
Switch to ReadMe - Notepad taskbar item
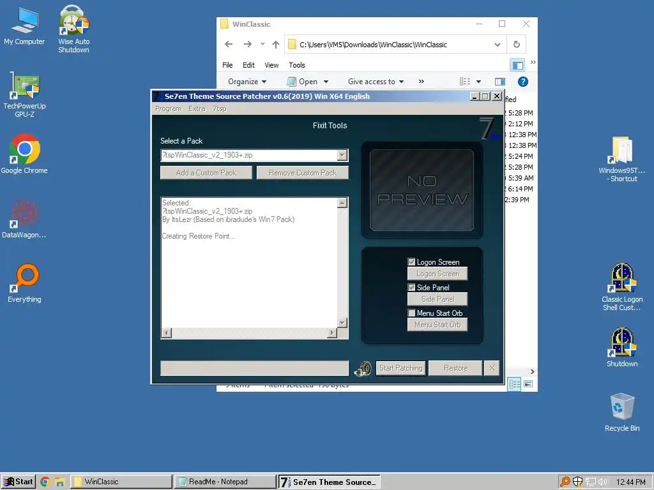225,482
